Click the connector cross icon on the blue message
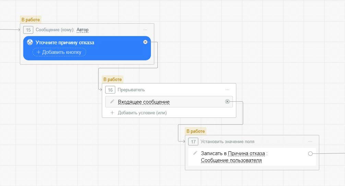This screenshot has height=186, width=345. coord(145,42)
